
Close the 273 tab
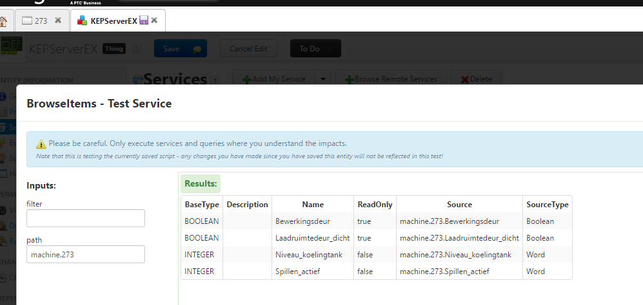point(58,20)
